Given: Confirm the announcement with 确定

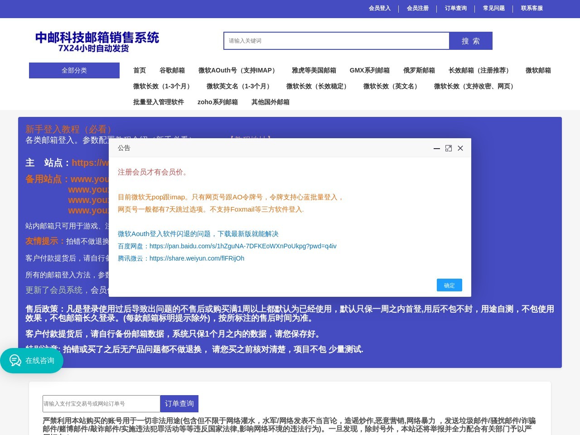Looking at the screenshot, I should click(449, 285).
